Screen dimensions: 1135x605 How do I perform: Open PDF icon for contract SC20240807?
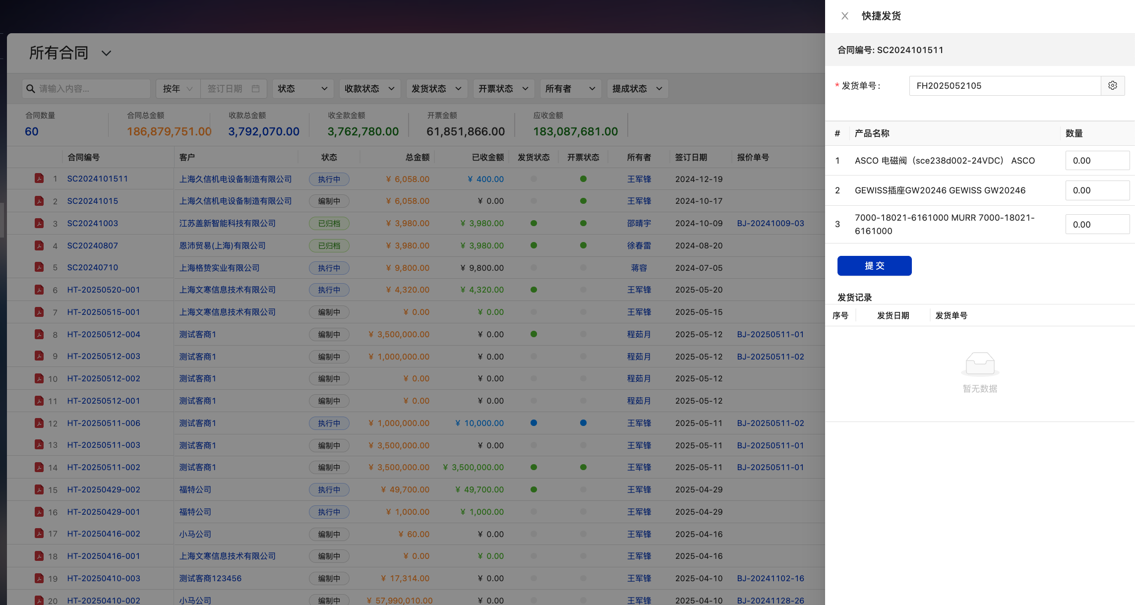tap(39, 245)
